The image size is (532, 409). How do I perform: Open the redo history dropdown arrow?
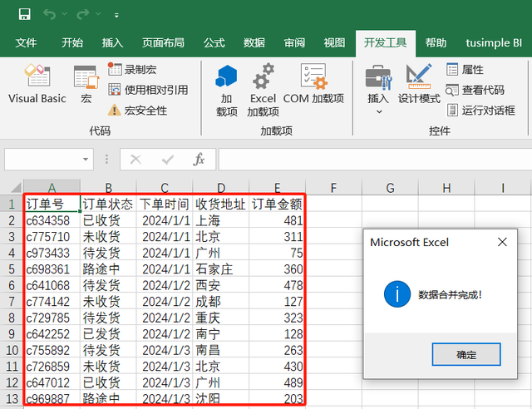tap(98, 14)
